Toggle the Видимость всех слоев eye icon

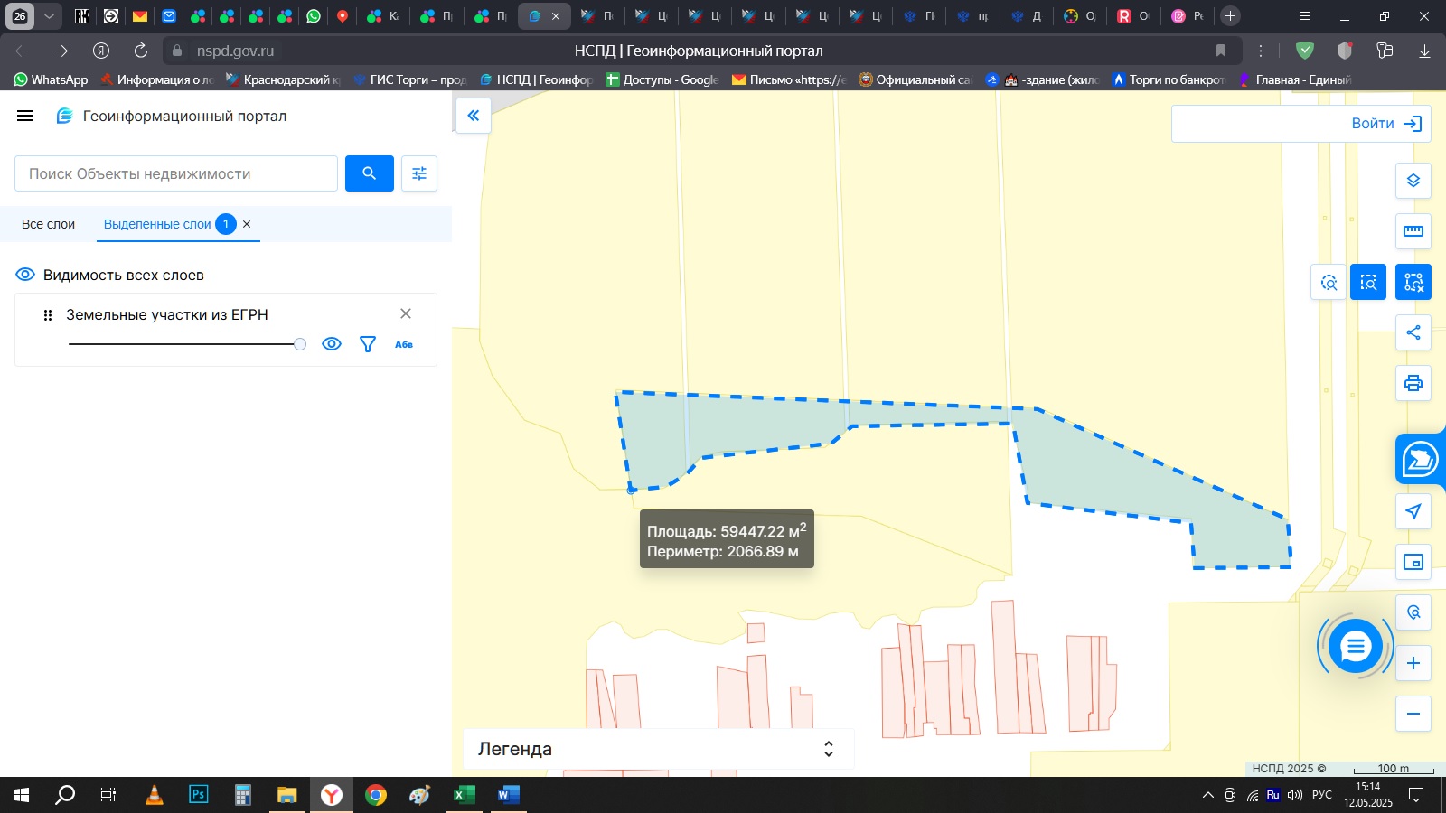coord(26,275)
